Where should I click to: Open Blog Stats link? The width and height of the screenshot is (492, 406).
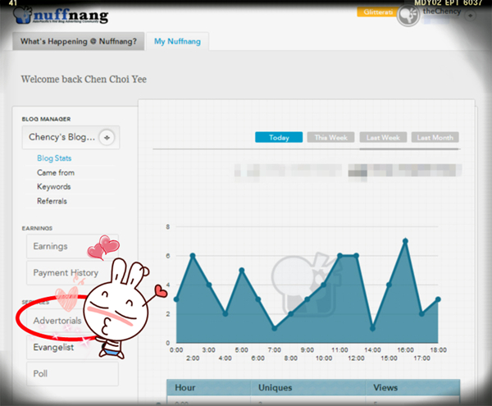pyautogui.click(x=54, y=158)
